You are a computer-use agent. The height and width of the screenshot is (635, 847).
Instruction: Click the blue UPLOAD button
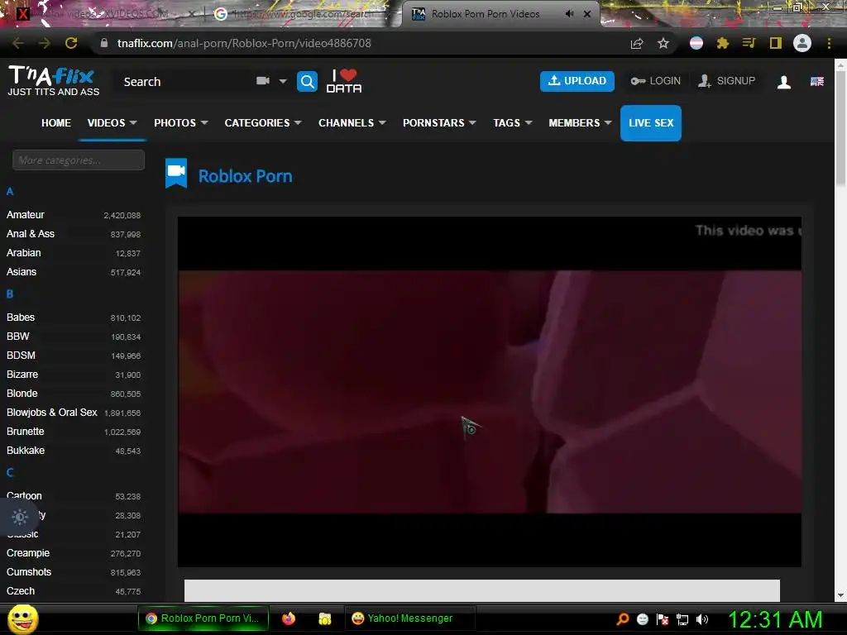[x=577, y=81]
